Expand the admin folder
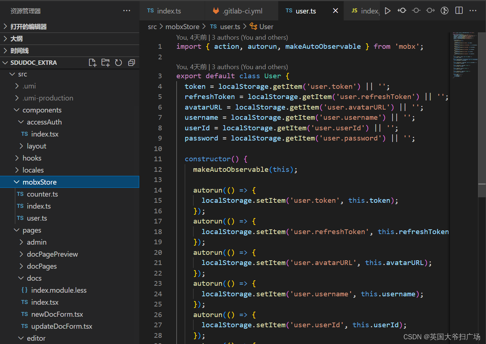Image resolution: width=486 pixels, height=344 pixels. click(69, 242)
